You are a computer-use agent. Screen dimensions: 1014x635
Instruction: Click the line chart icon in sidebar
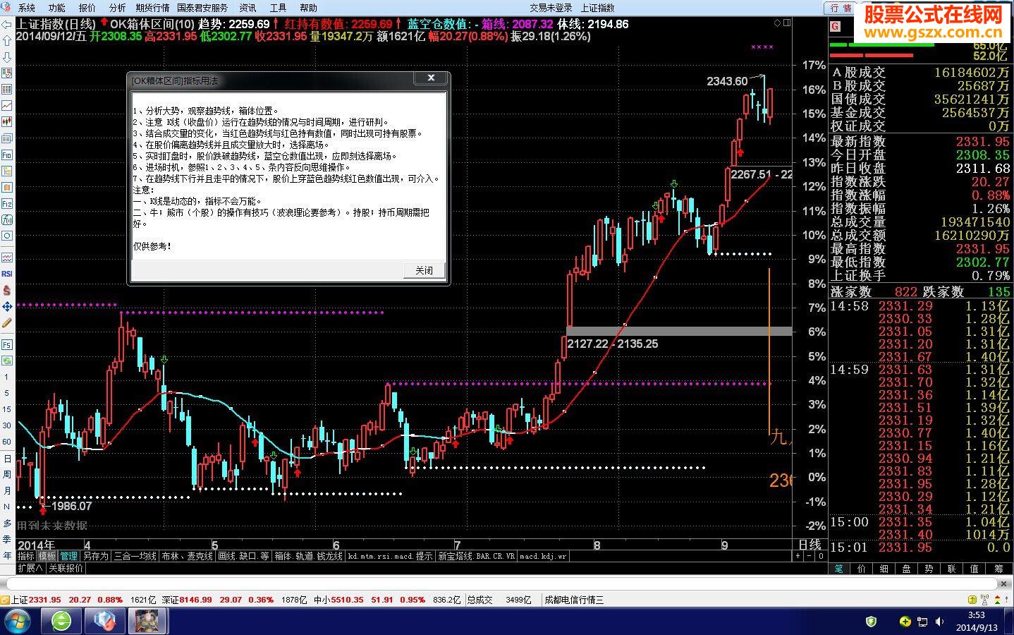click(x=7, y=105)
